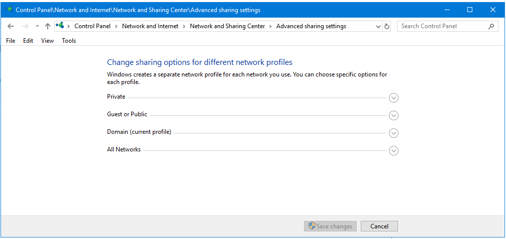Close the Advanced sharing settings window

tap(493, 10)
